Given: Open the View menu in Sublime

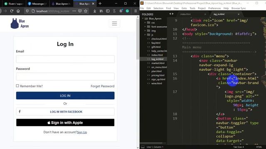Looking at the screenshot, I should coord(176,8).
